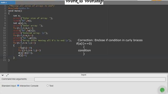Click the line a[j]=0;
Image resolution: width=168 pixels, height=94 pixels.
pyautogui.click(x=23, y=55)
